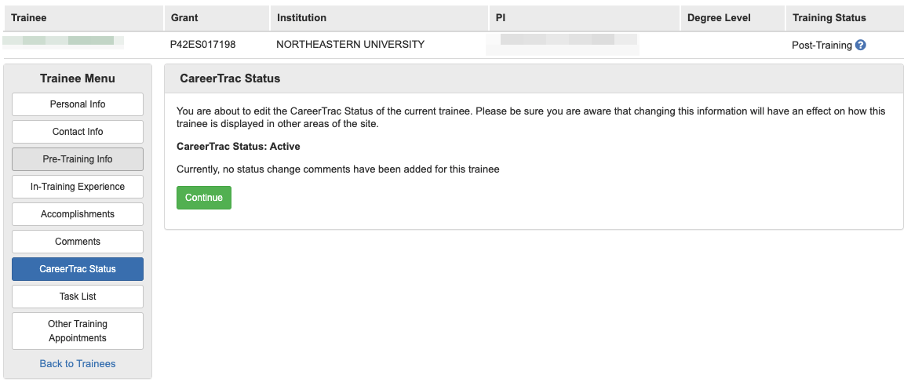Click the Trainee column header
Viewport: 911px width, 386px height.
pos(29,17)
